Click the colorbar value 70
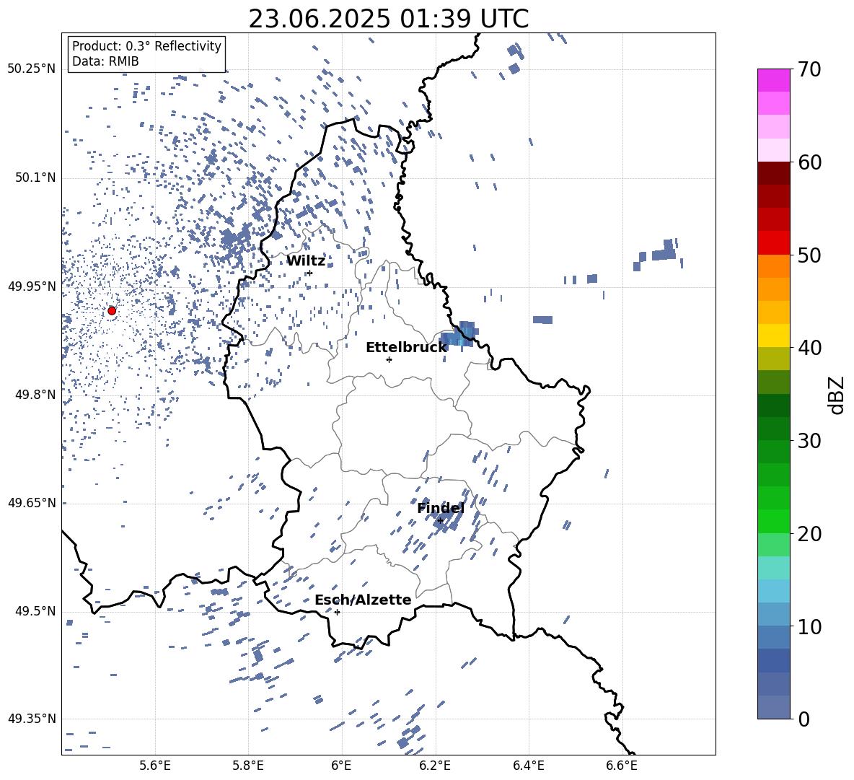This screenshot has height=780, width=854. 809,69
